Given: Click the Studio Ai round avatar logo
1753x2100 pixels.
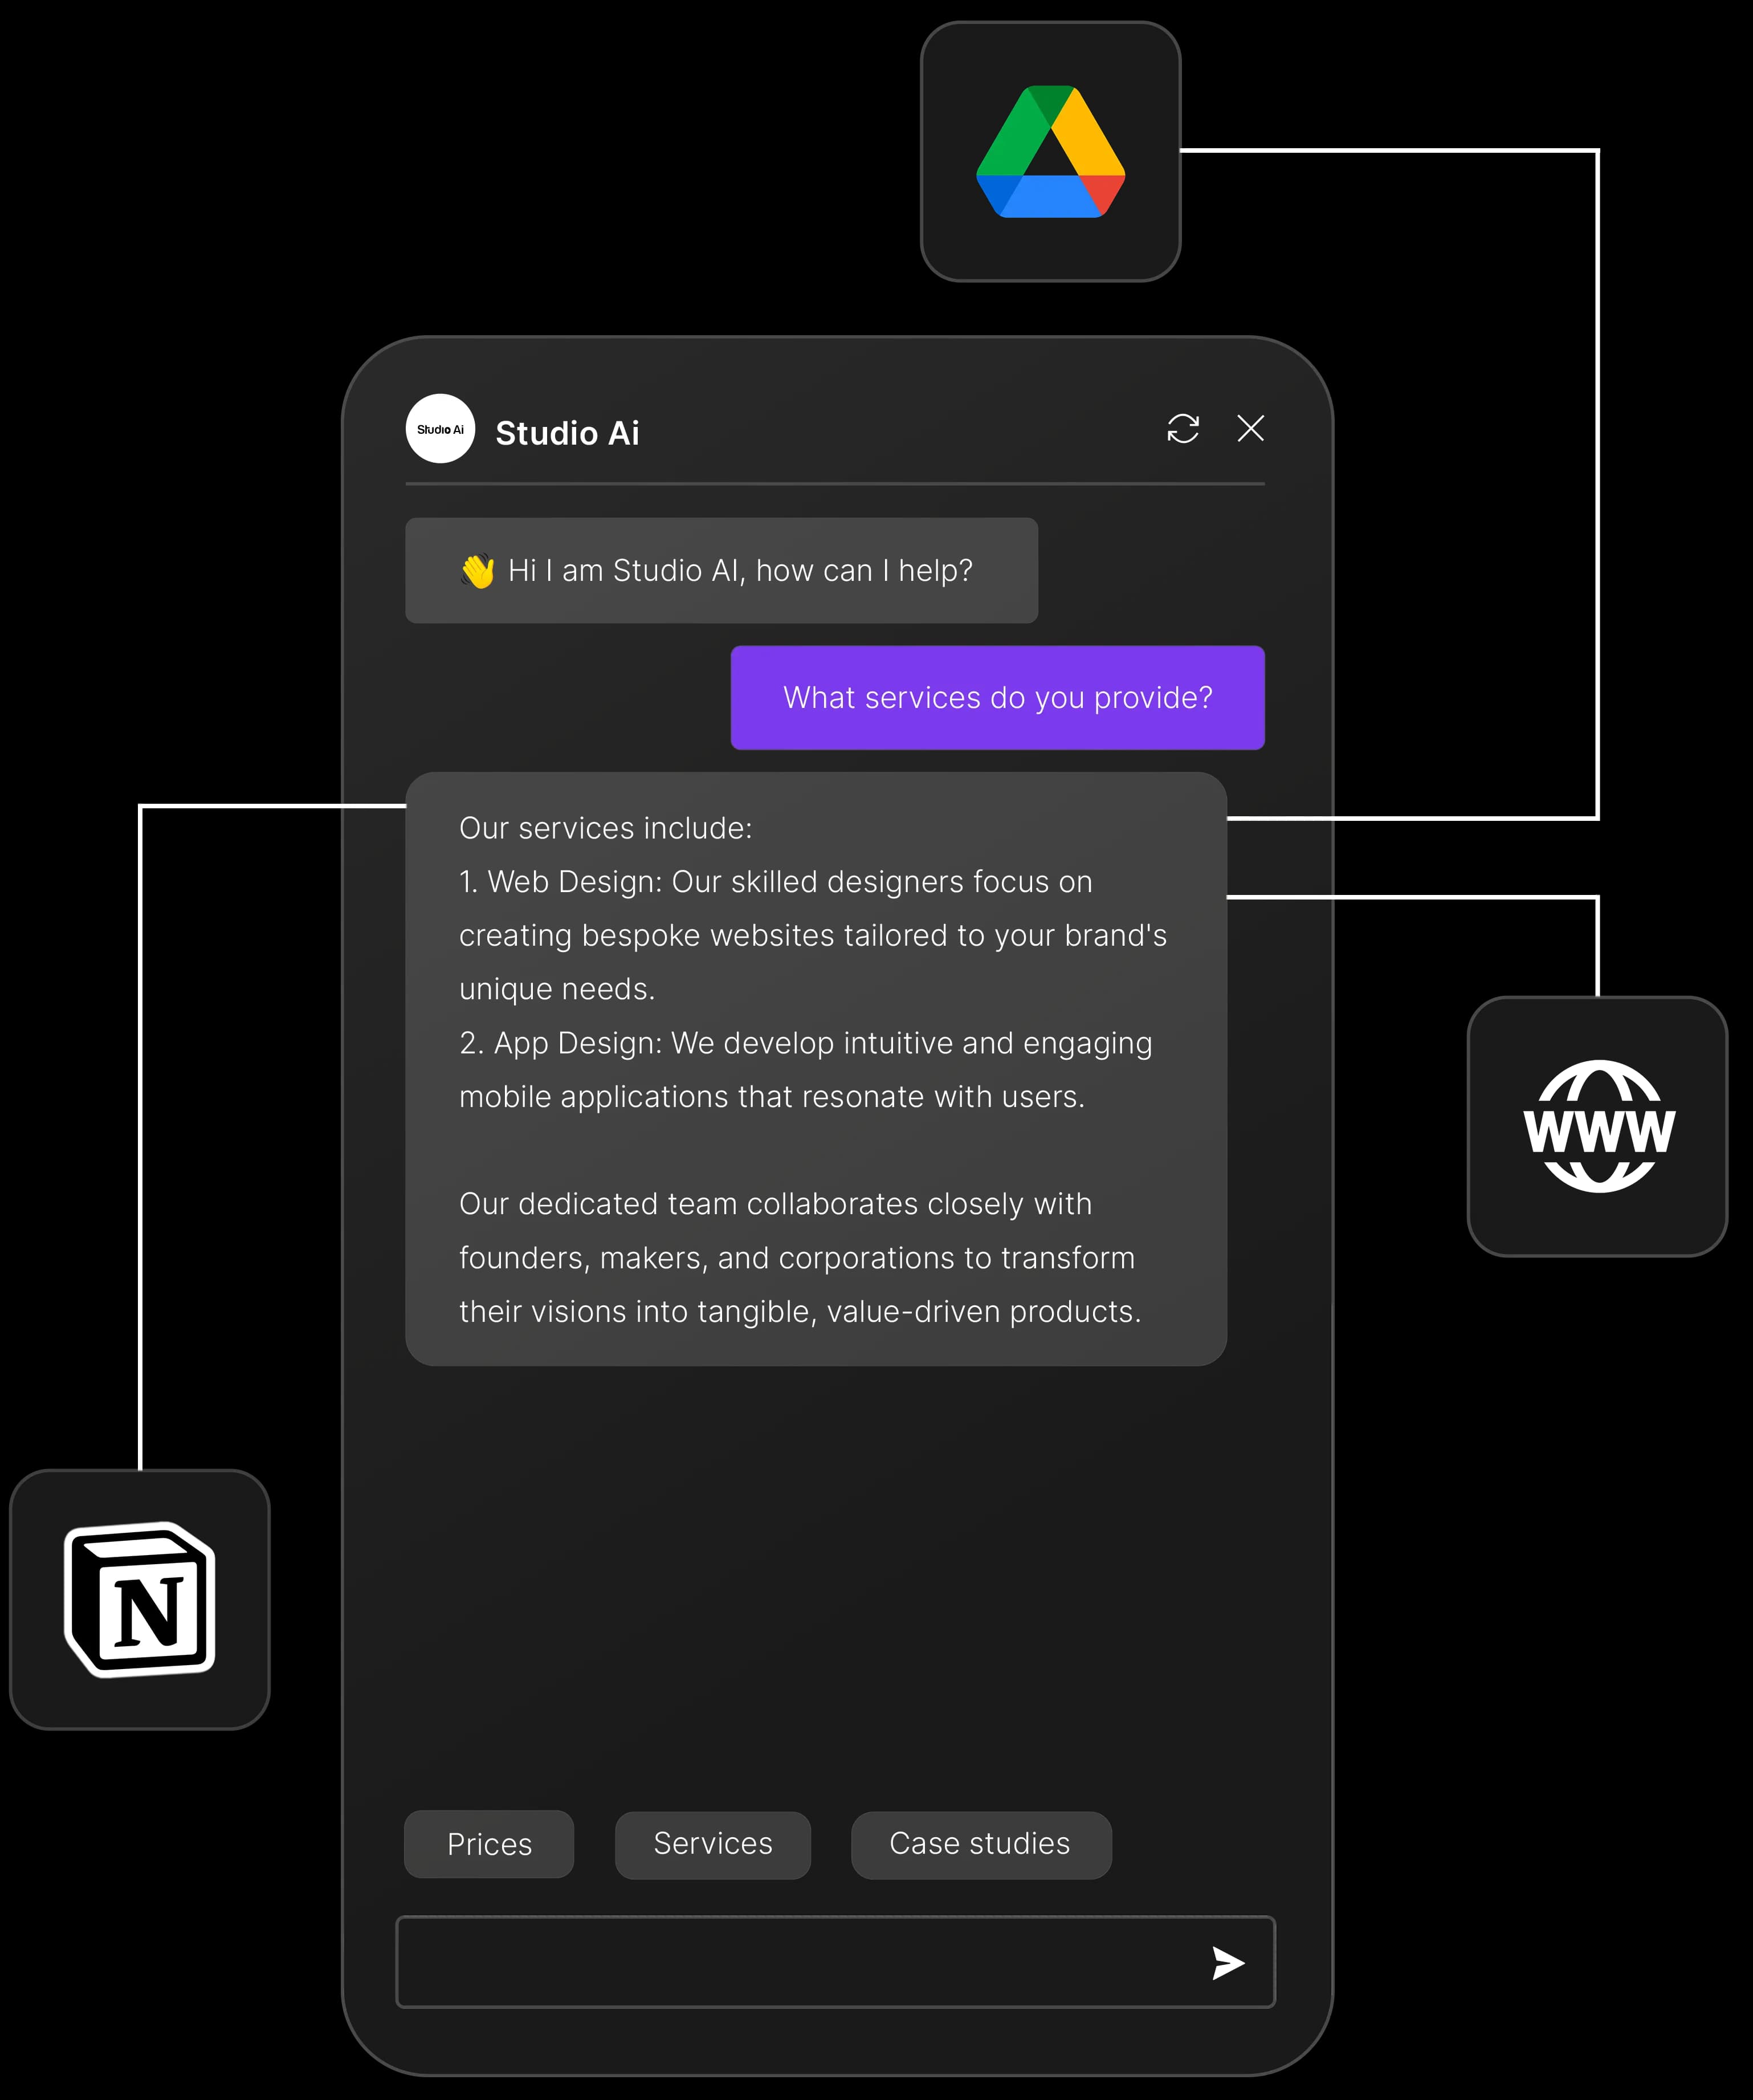Looking at the screenshot, I should (x=440, y=429).
